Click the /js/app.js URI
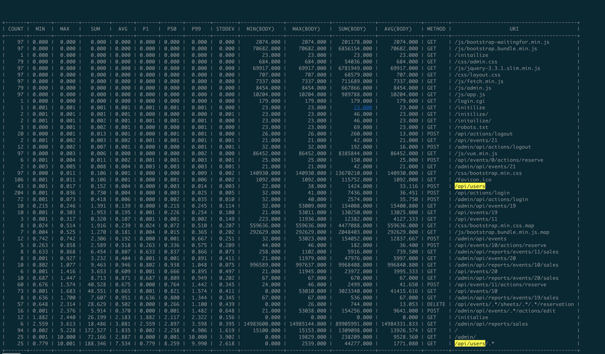This screenshot has width=605, height=354. pyautogui.click(x=470, y=95)
